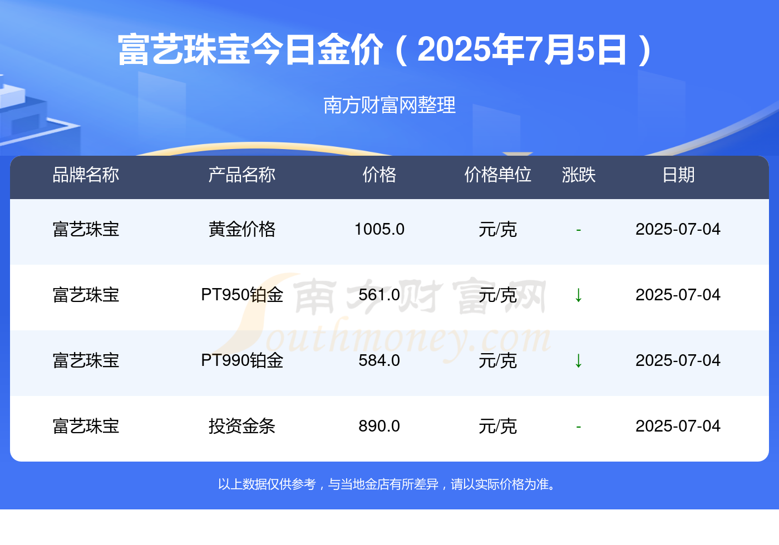This screenshot has width=779, height=545.
Task: Click 富艺珠宝 in the 投资金条 row
Action: coord(86,426)
